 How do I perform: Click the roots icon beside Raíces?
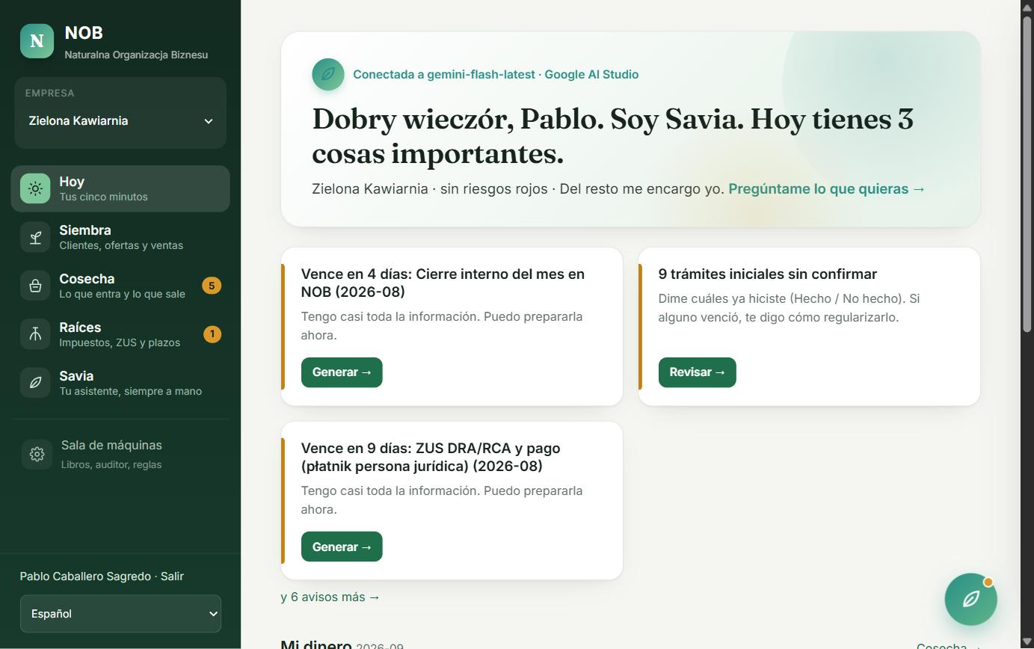click(35, 334)
